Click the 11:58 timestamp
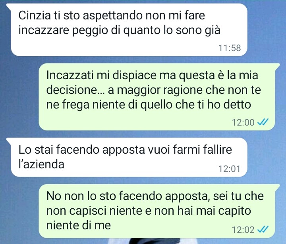 230,48
